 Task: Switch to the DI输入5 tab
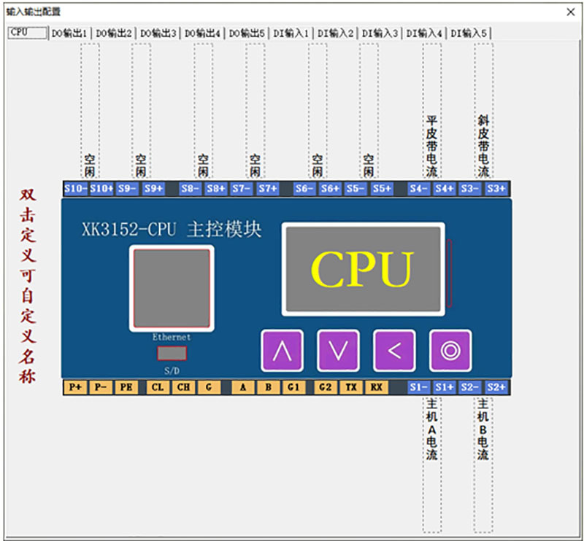click(469, 34)
